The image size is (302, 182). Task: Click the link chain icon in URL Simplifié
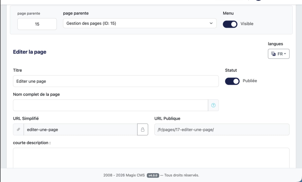pos(18,130)
